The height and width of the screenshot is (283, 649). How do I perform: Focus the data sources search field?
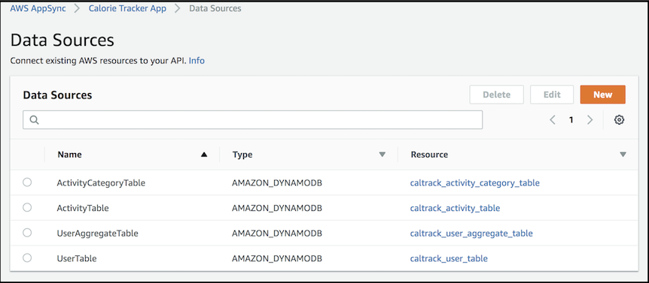(x=252, y=119)
